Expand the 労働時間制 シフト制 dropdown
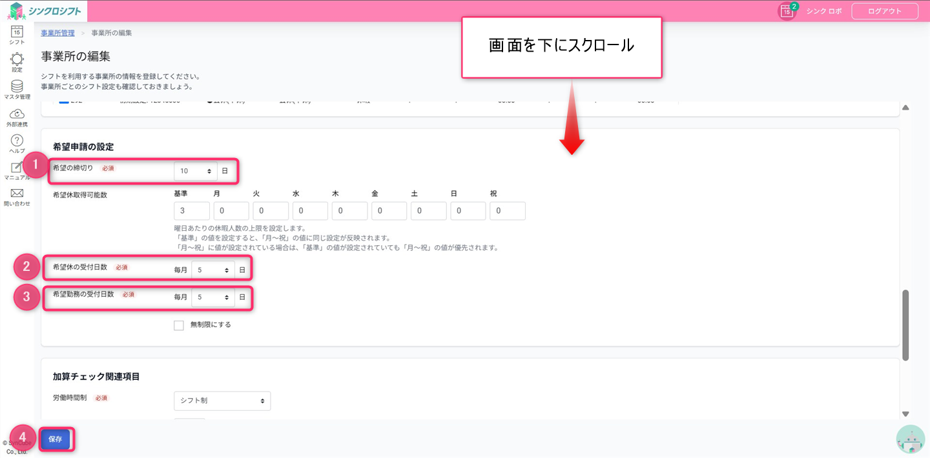The width and height of the screenshot is (930, 458). coord(222,401)
